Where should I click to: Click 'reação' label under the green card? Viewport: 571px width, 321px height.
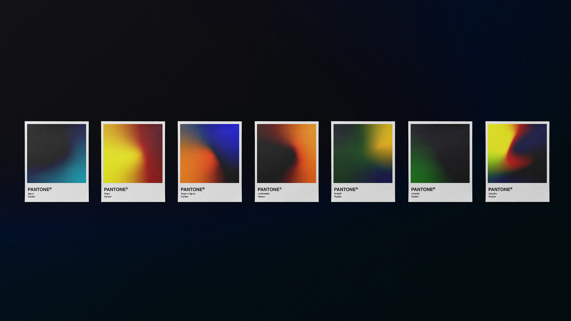[415, 194]
